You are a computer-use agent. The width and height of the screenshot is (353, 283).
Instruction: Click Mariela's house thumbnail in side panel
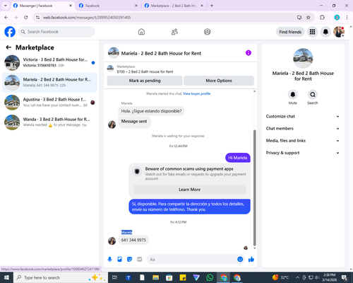[x=303, y=58]
